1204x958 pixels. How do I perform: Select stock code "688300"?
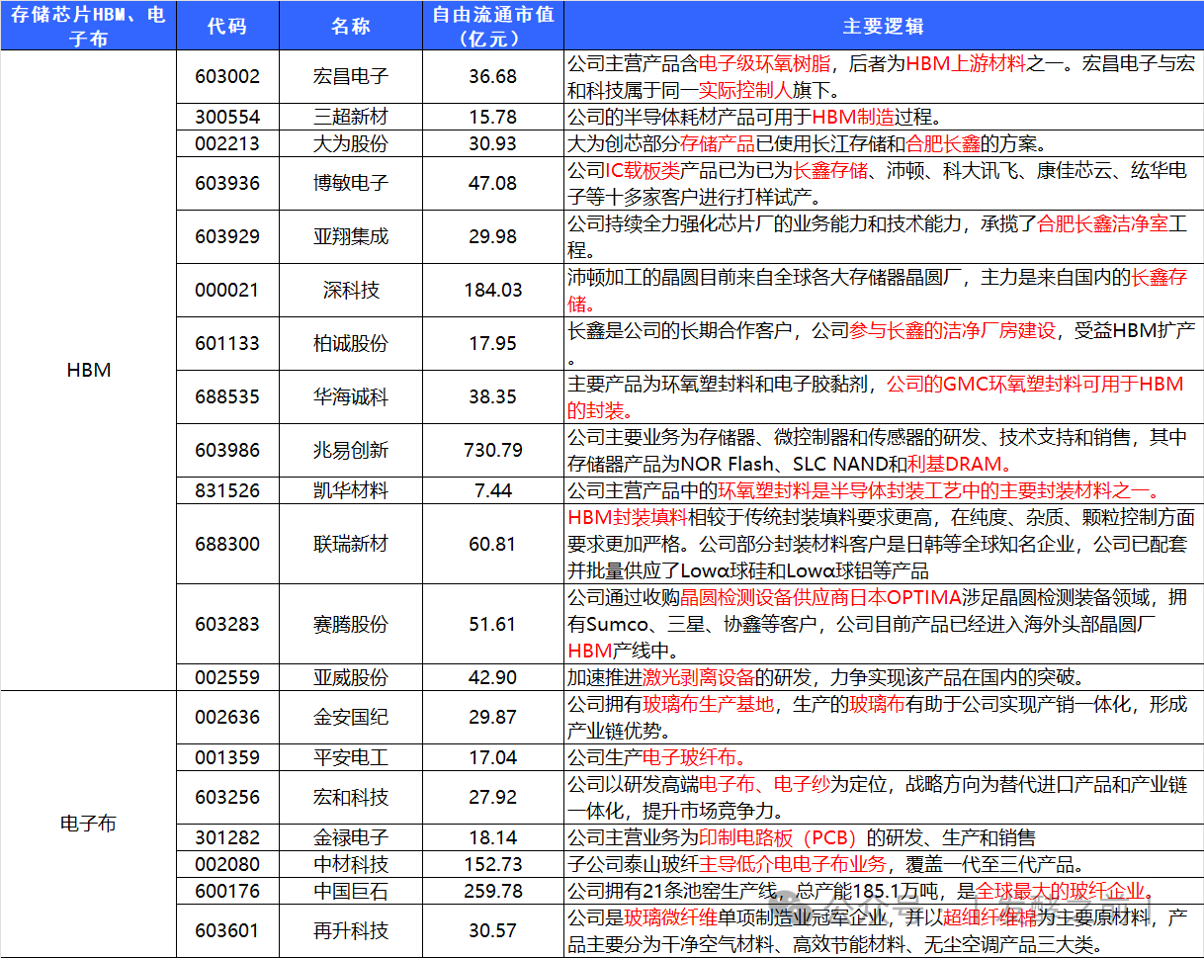tap(227, 544)
